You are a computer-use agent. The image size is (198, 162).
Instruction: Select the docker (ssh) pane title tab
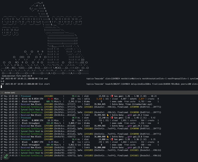(x=10, y=93)
